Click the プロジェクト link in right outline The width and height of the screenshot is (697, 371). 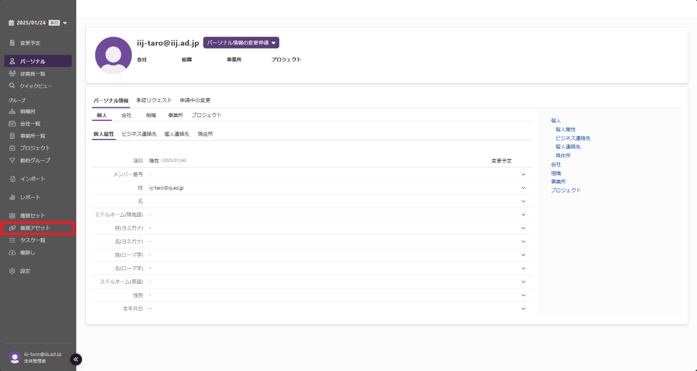pyautogui.click(x=566, y=190)
